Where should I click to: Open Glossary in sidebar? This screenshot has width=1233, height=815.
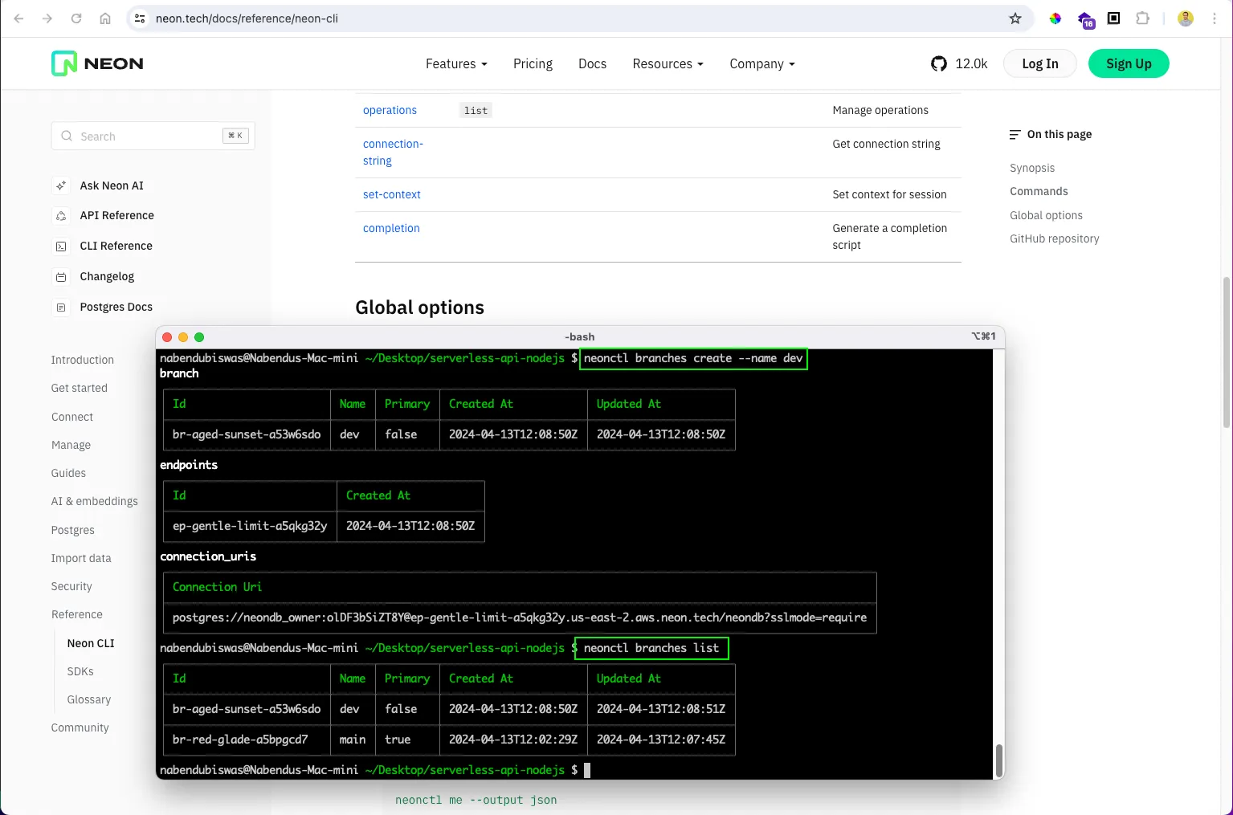pyautogui.click(x=89, y=699)
